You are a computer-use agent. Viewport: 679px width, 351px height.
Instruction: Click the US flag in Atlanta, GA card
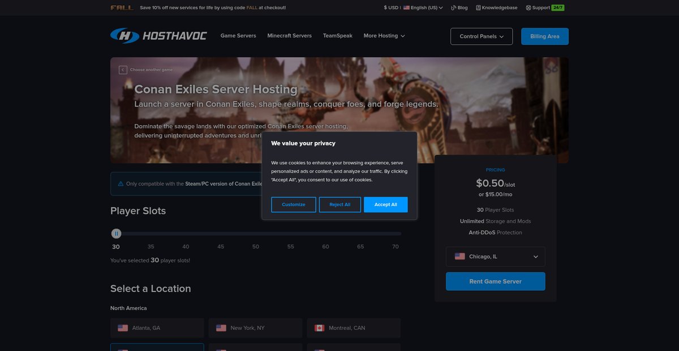click(123, 328)
